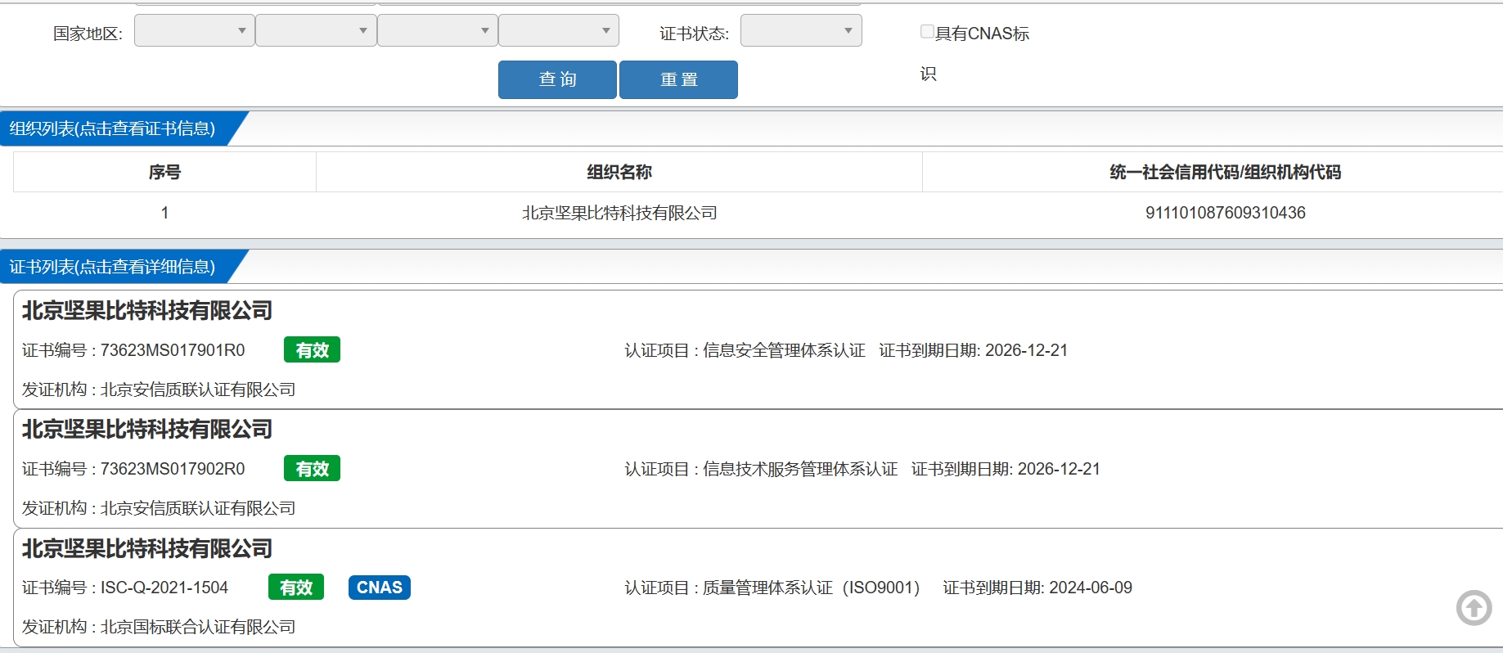Click the 有效 badge on certificate 73623MS017902R0
1503x653 pixels.
(x=312, y=468)
